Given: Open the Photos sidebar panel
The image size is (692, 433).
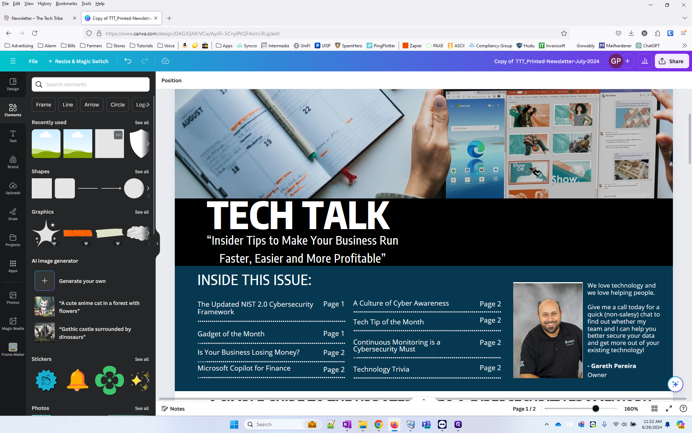Looking at the screenshot, I should click(x=13, y=298).
